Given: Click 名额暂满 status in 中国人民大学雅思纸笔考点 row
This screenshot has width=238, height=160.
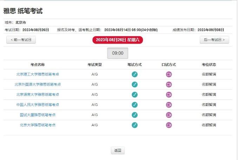Looking at the screenshot, I should tap(209, 105).
